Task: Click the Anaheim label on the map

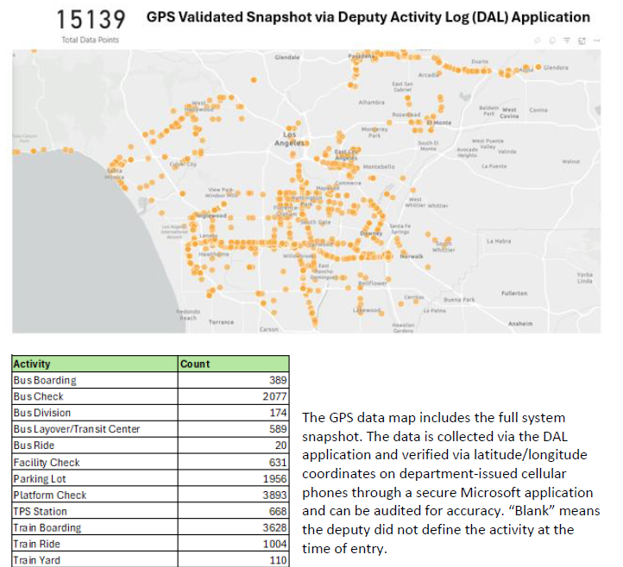Action: tap(520, 323)
